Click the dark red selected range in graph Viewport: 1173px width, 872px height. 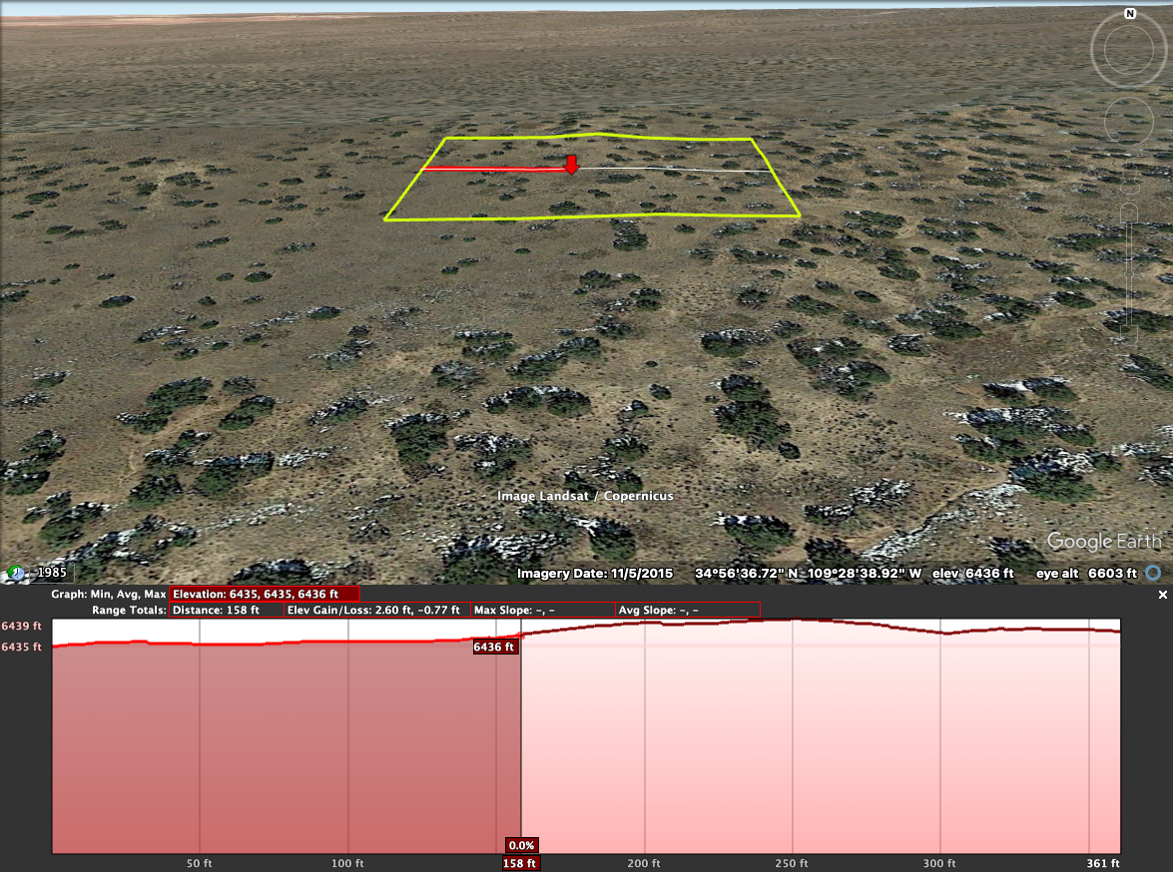(286, 748)
